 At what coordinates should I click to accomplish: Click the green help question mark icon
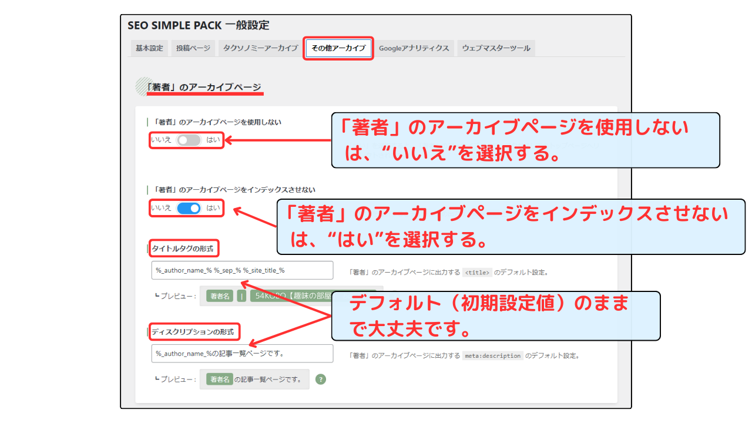coord(320,380)
